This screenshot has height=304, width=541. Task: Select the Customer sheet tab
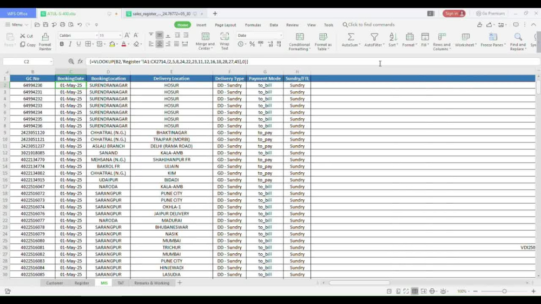[x=55, y=283]
